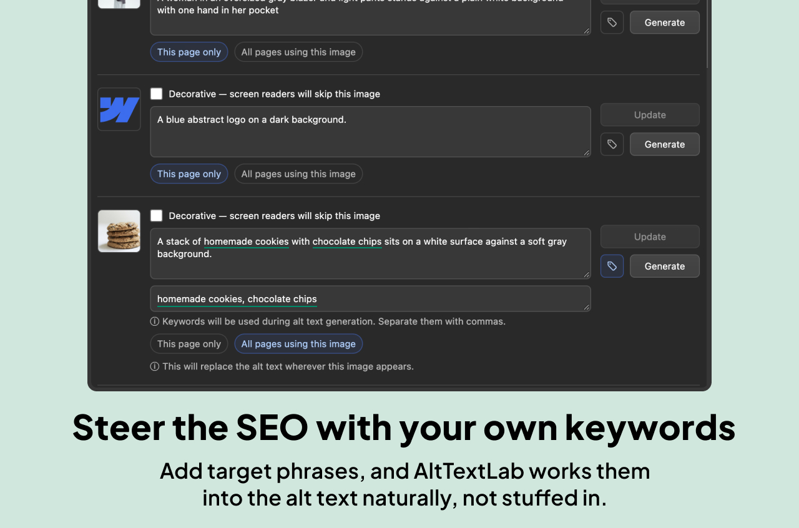The width and height of the screenshot is (799, 528).
Task: Click the keywords tag icon in the blue logo row
Action: point(612,144)
